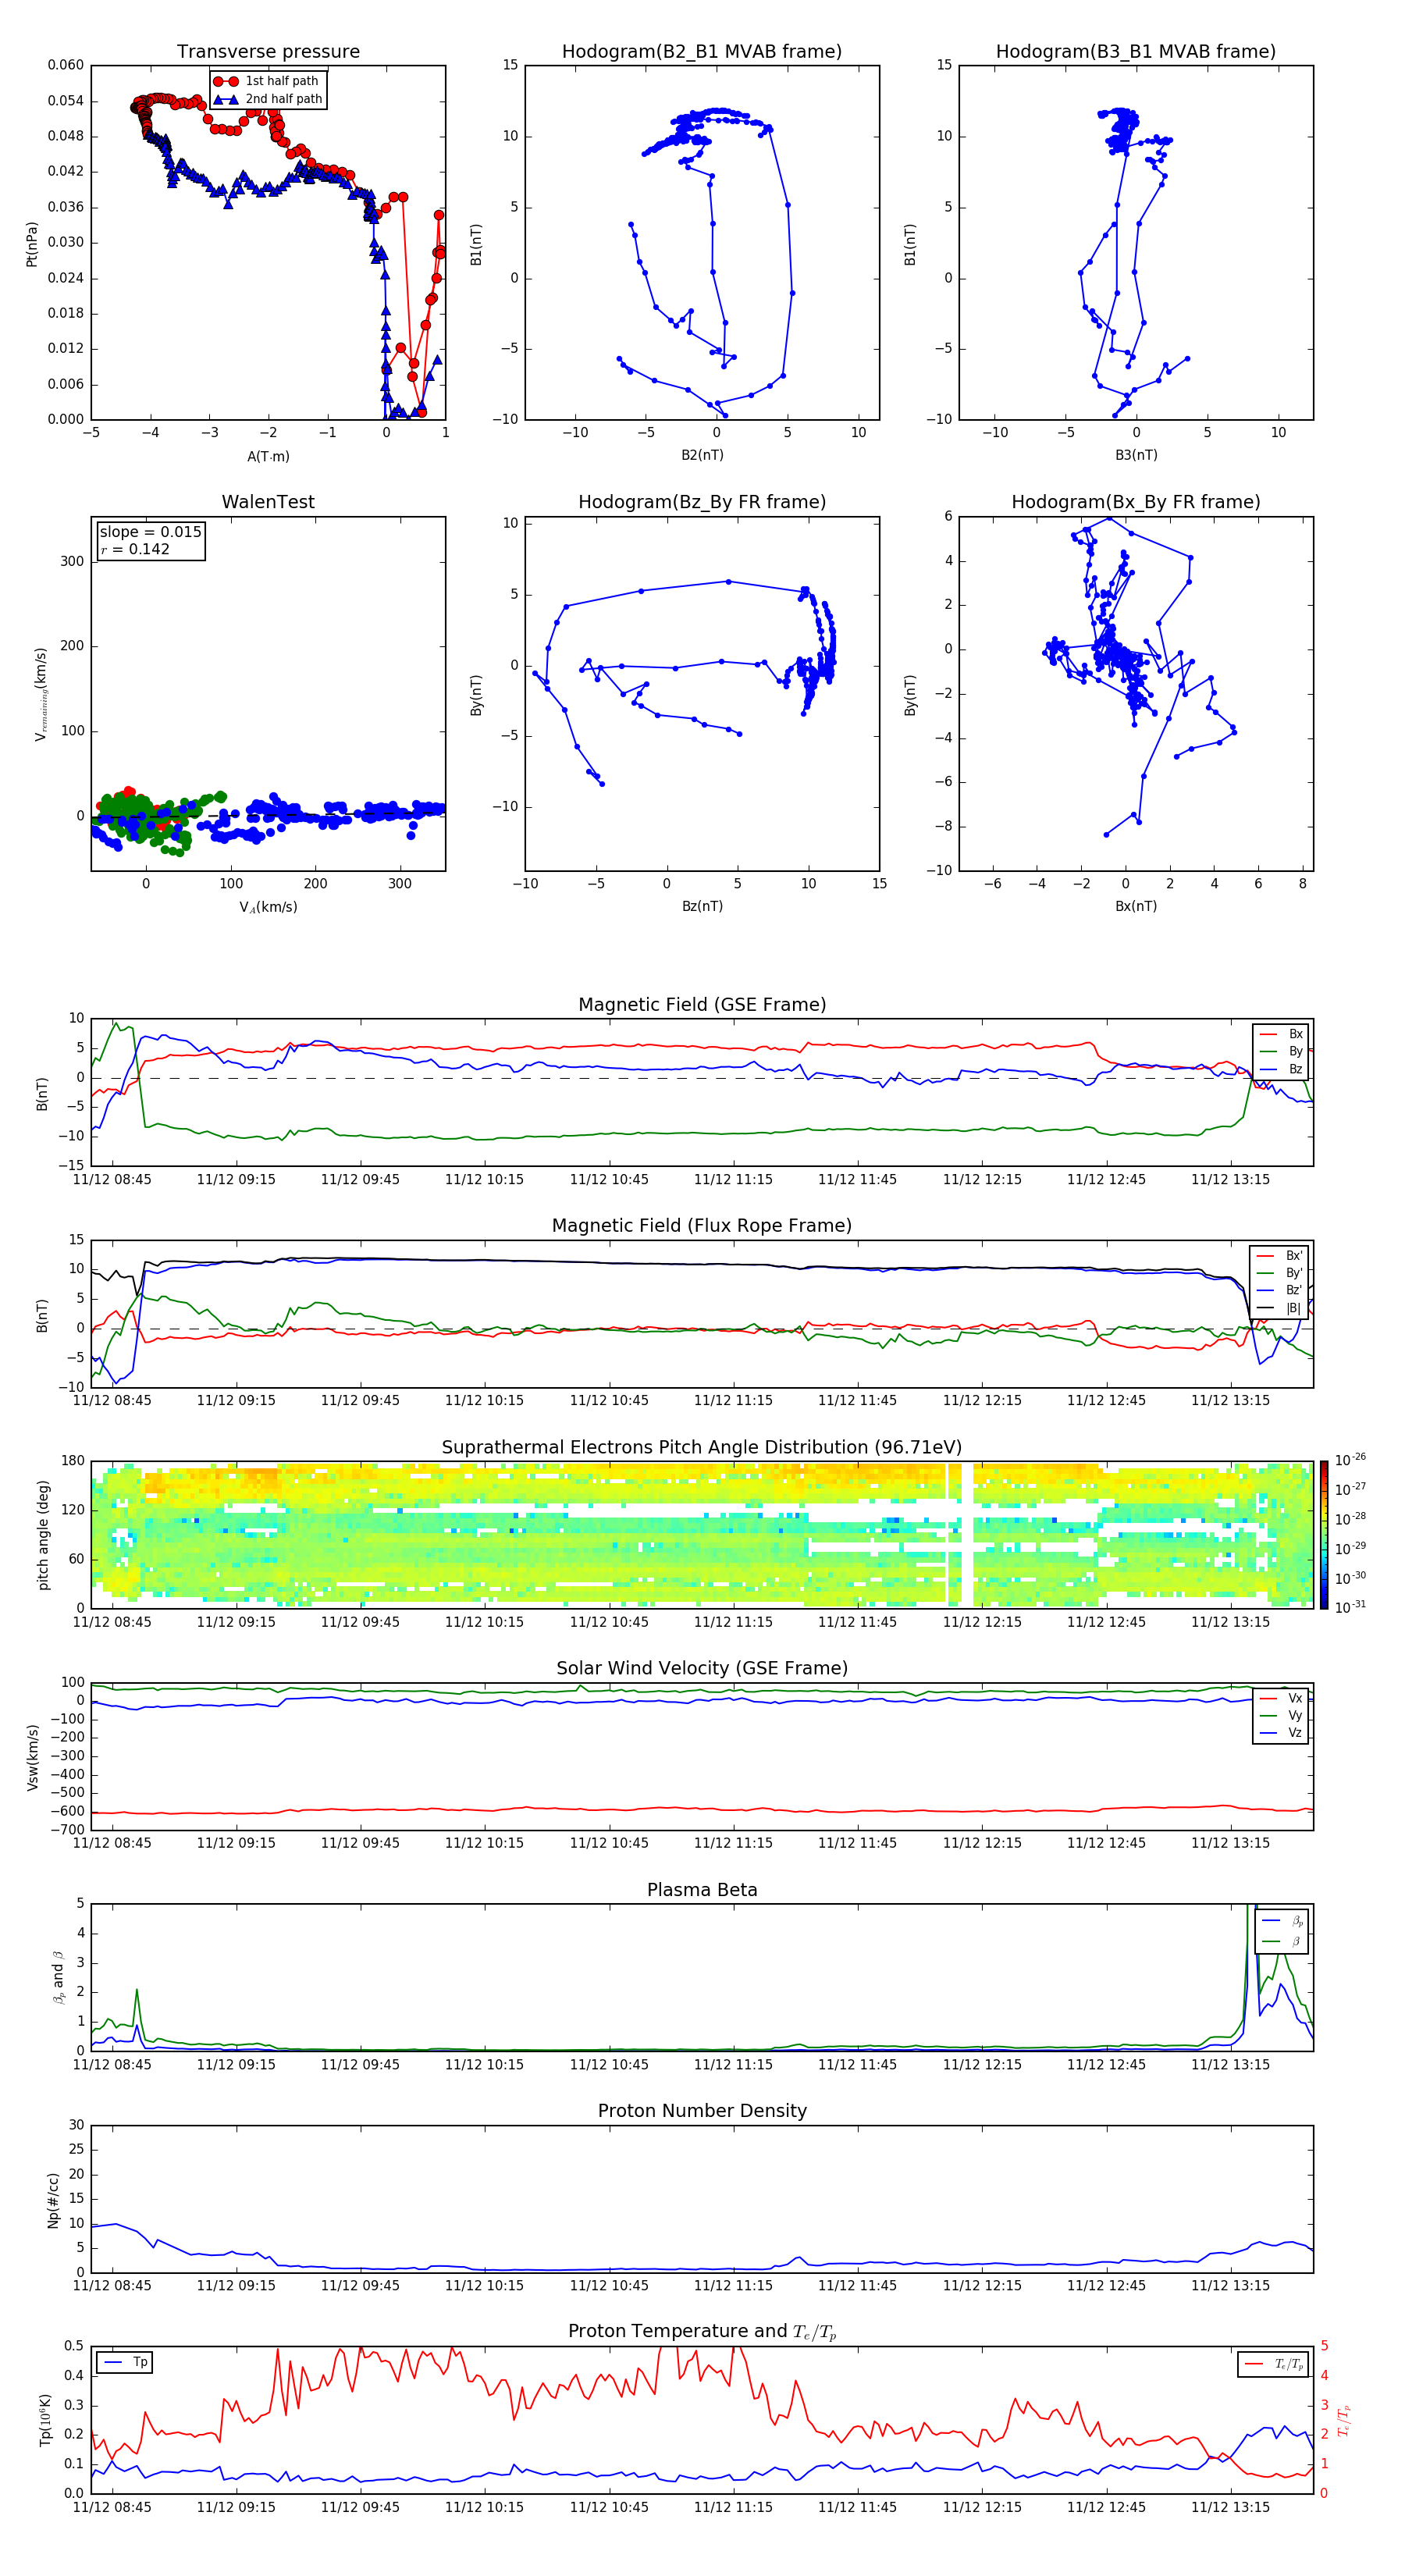Click the Bz' legend entry in Flux Rope panel
Screen dimensions: 1405x2576
point(1279,1291)
